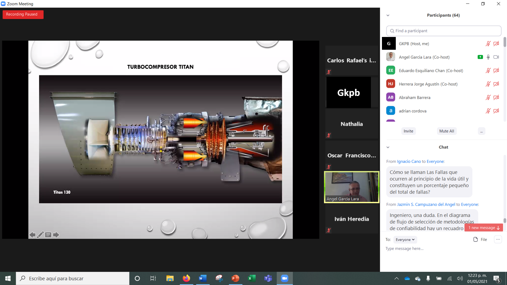Open Task View on taskbar

click(x=153, y=279)
